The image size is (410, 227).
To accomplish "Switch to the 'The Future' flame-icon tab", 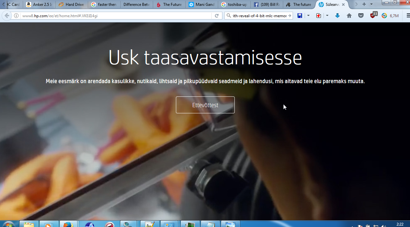I will coord(169,5).
